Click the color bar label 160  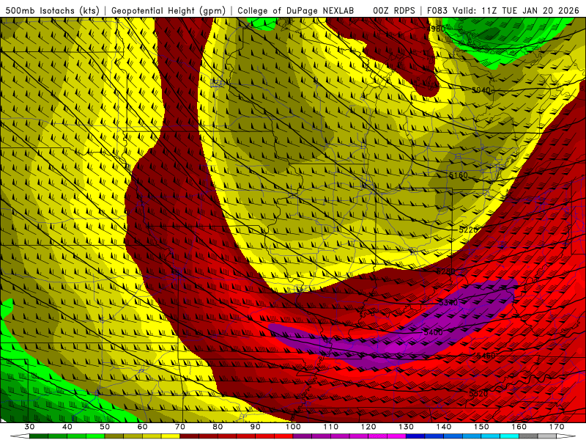[519, 427]
